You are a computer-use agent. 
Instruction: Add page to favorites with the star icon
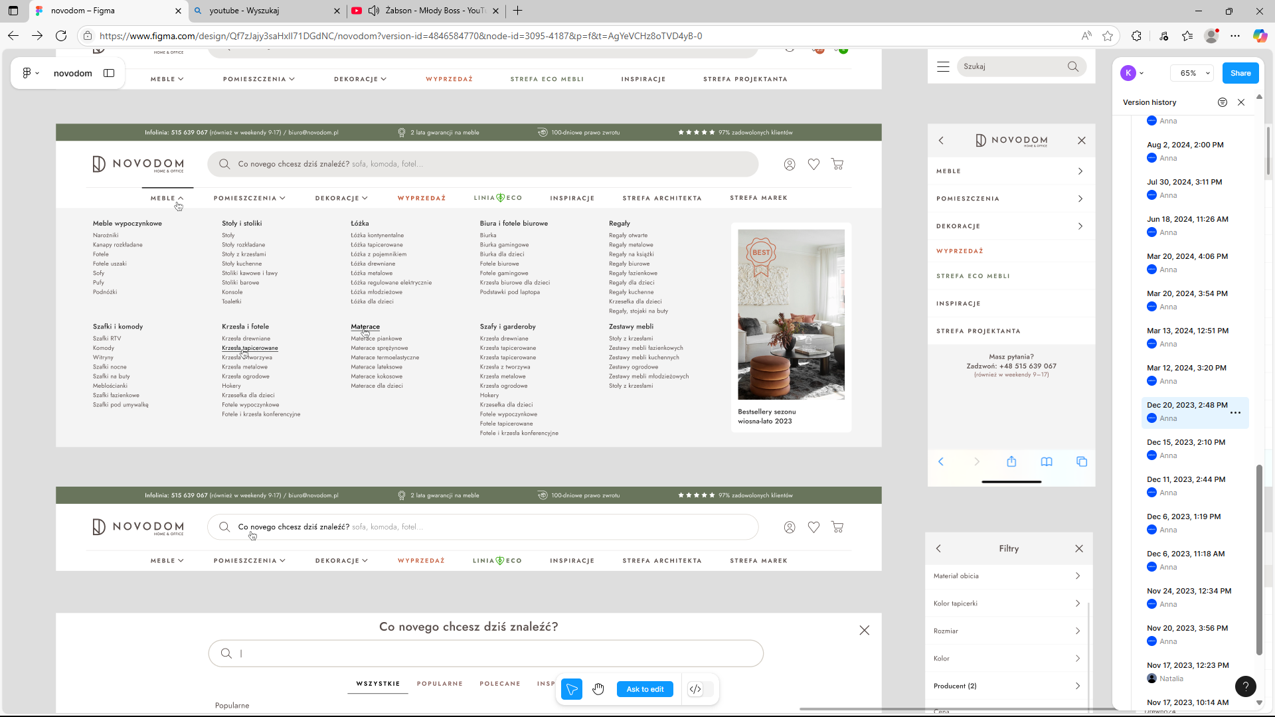coord(1108,36)
